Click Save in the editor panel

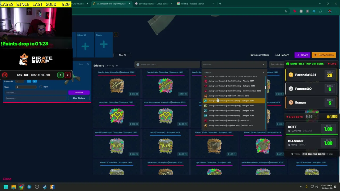click(x=80, y=64)
